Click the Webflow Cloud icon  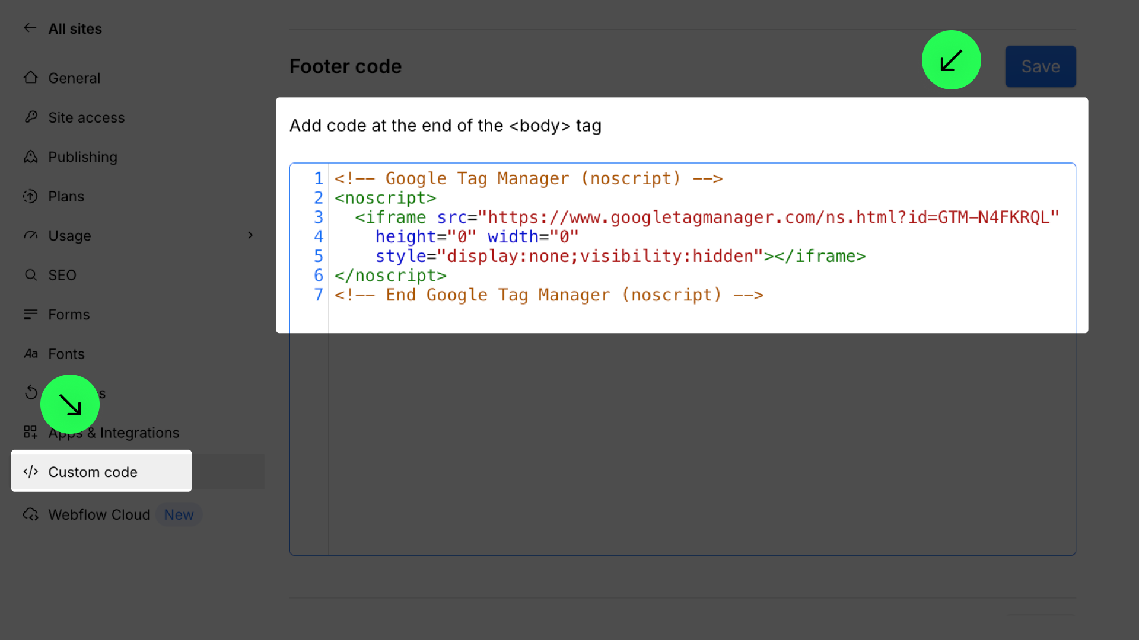point(30,514)
